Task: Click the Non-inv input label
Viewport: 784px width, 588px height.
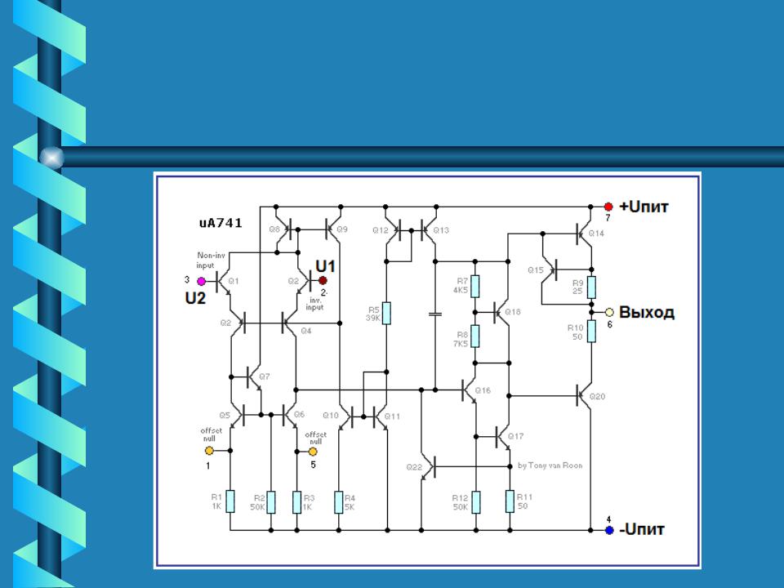Action: (211, 260)
